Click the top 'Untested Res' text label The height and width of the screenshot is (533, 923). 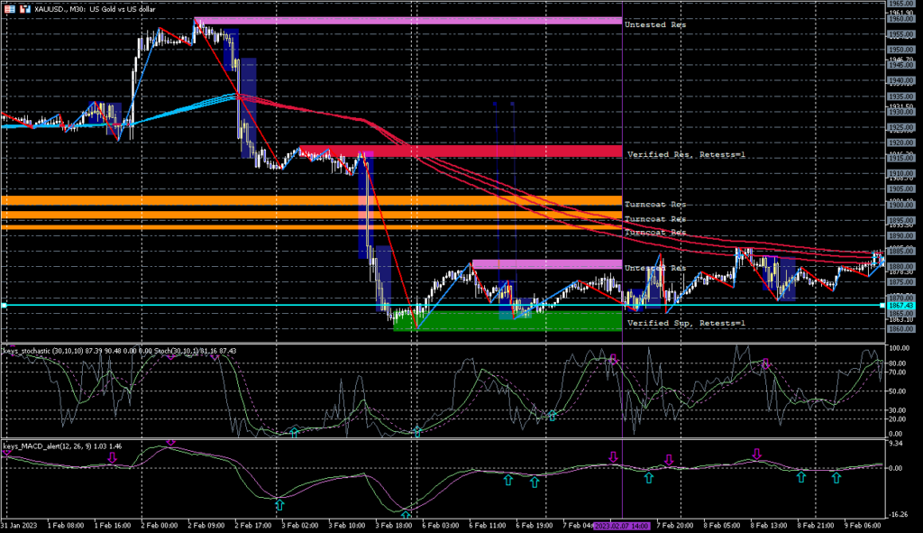[655, 24]
